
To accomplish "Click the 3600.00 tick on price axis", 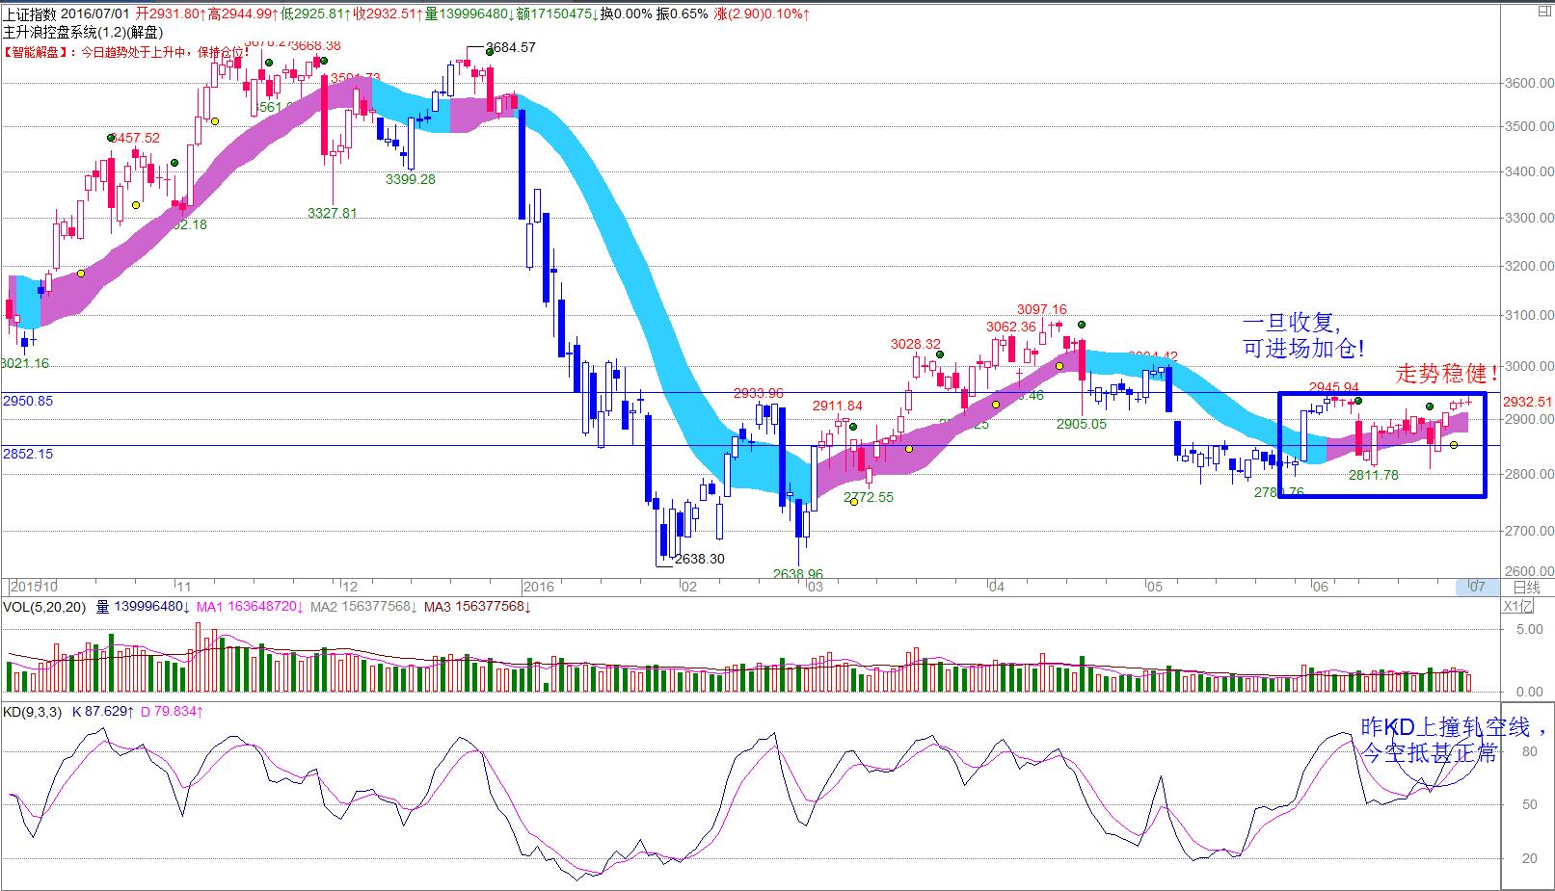I will [x=1529, y=84].
